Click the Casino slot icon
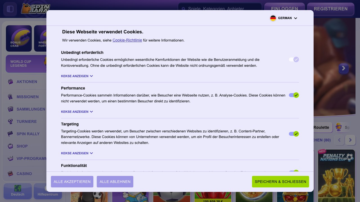The image size is (360, 202). pos(10,174)
